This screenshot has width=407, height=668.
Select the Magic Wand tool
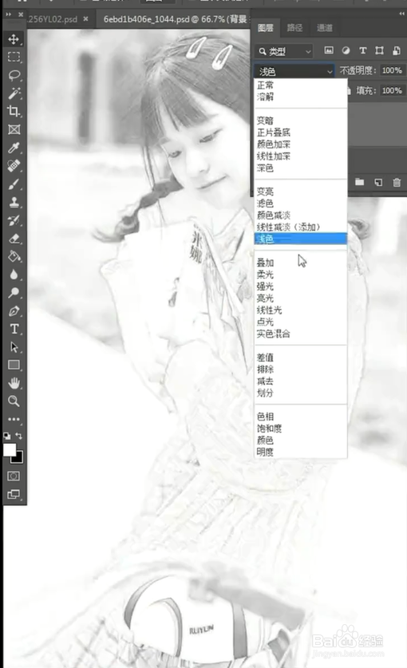point(14,93)
